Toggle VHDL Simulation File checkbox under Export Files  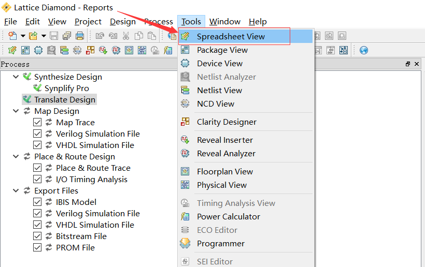point(37,225)
